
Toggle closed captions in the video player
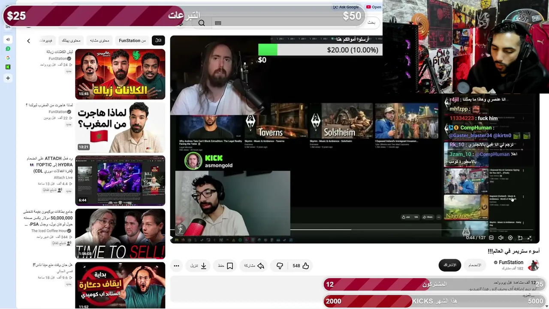tap(491, 238)
